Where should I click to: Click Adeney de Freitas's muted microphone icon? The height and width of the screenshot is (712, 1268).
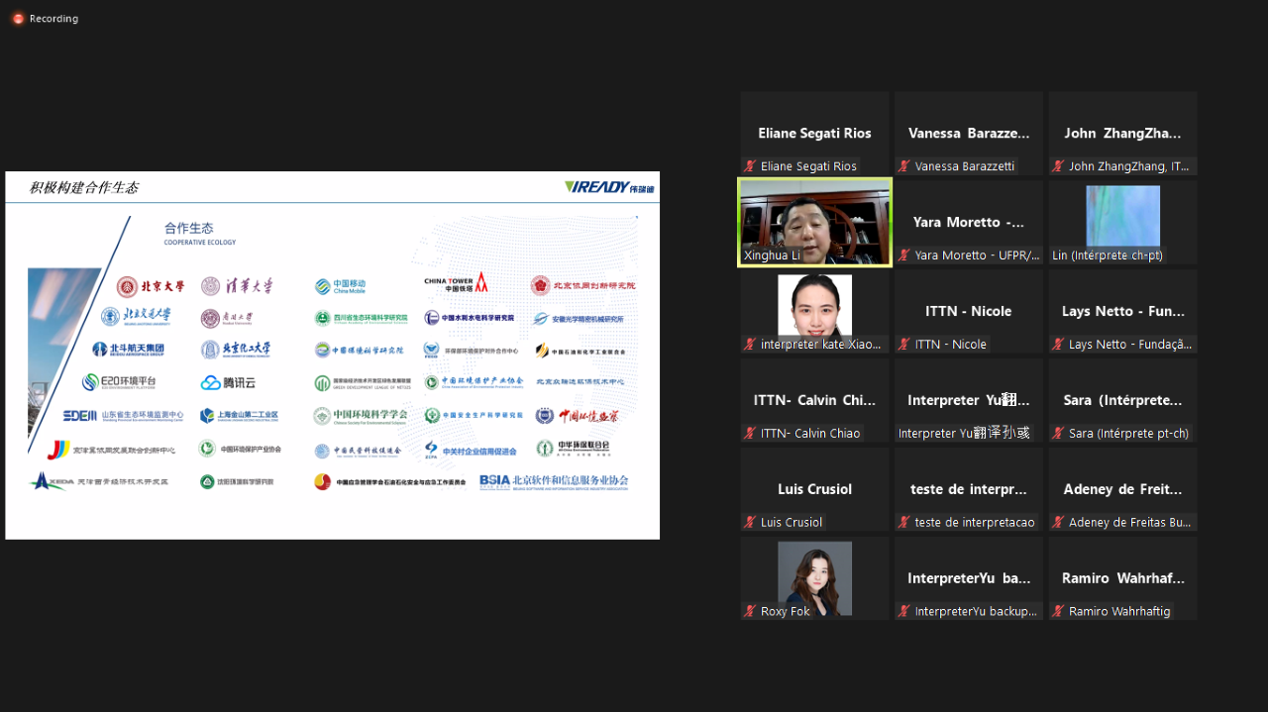coord(1058,523)
